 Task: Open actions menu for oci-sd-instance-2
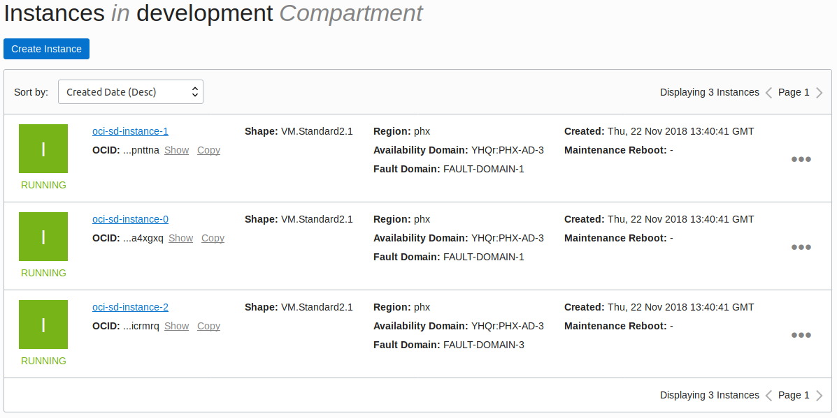tap(801, 335)
